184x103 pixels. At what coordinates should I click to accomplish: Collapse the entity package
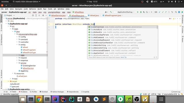tap(17, 45)
